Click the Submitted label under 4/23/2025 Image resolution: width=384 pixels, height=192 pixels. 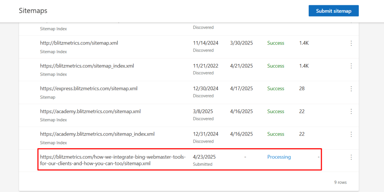click(202, 164)
